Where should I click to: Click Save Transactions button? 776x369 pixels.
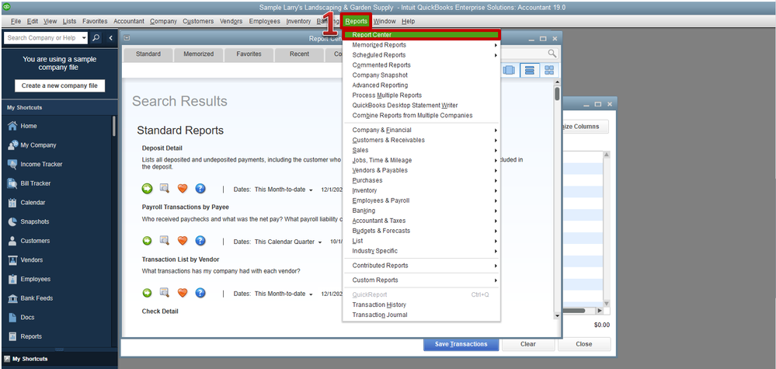[x=461, y=344]
